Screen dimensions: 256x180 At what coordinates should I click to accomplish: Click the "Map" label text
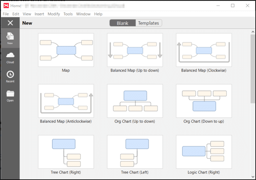[x=66, y=71]
